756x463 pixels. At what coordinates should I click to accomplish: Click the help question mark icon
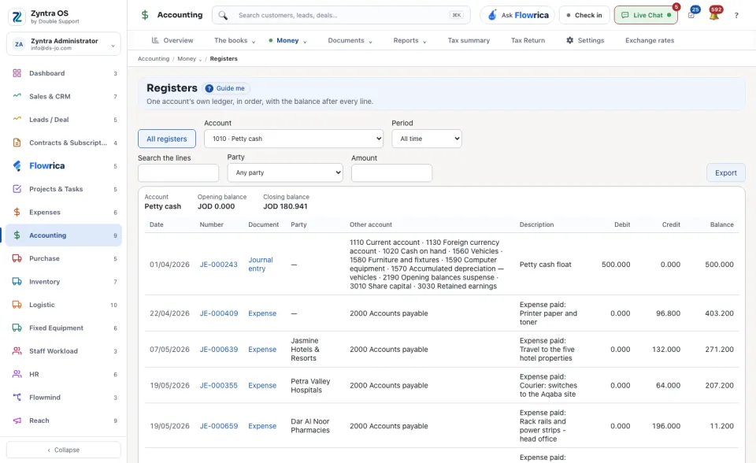tap(736, 16)
